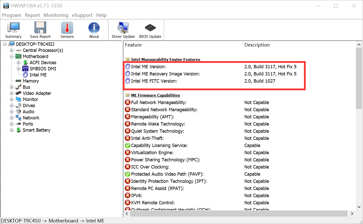Click the red X icon for Intel Anti-Theft
363x224 pixels.
pos(128,138)
